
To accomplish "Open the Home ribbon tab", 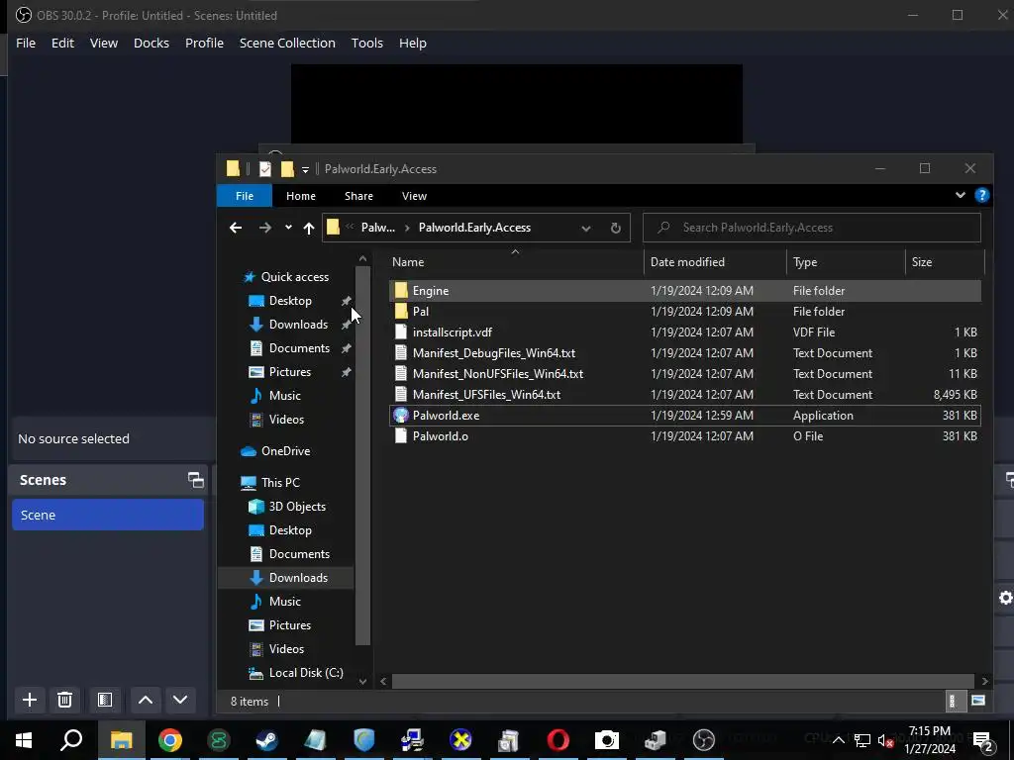I will [x=301, y=196].
